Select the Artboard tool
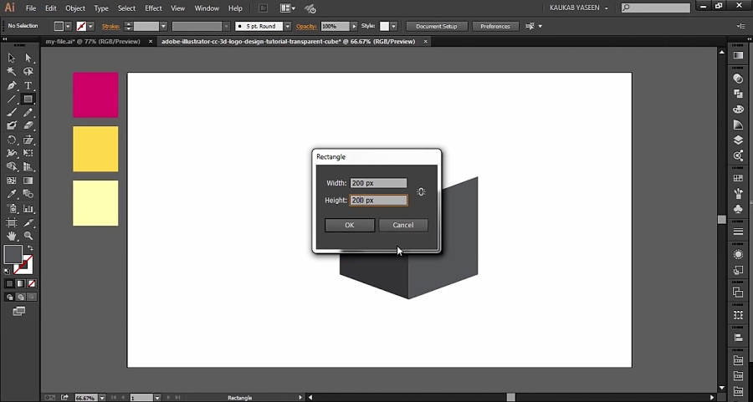 (12, 222)
